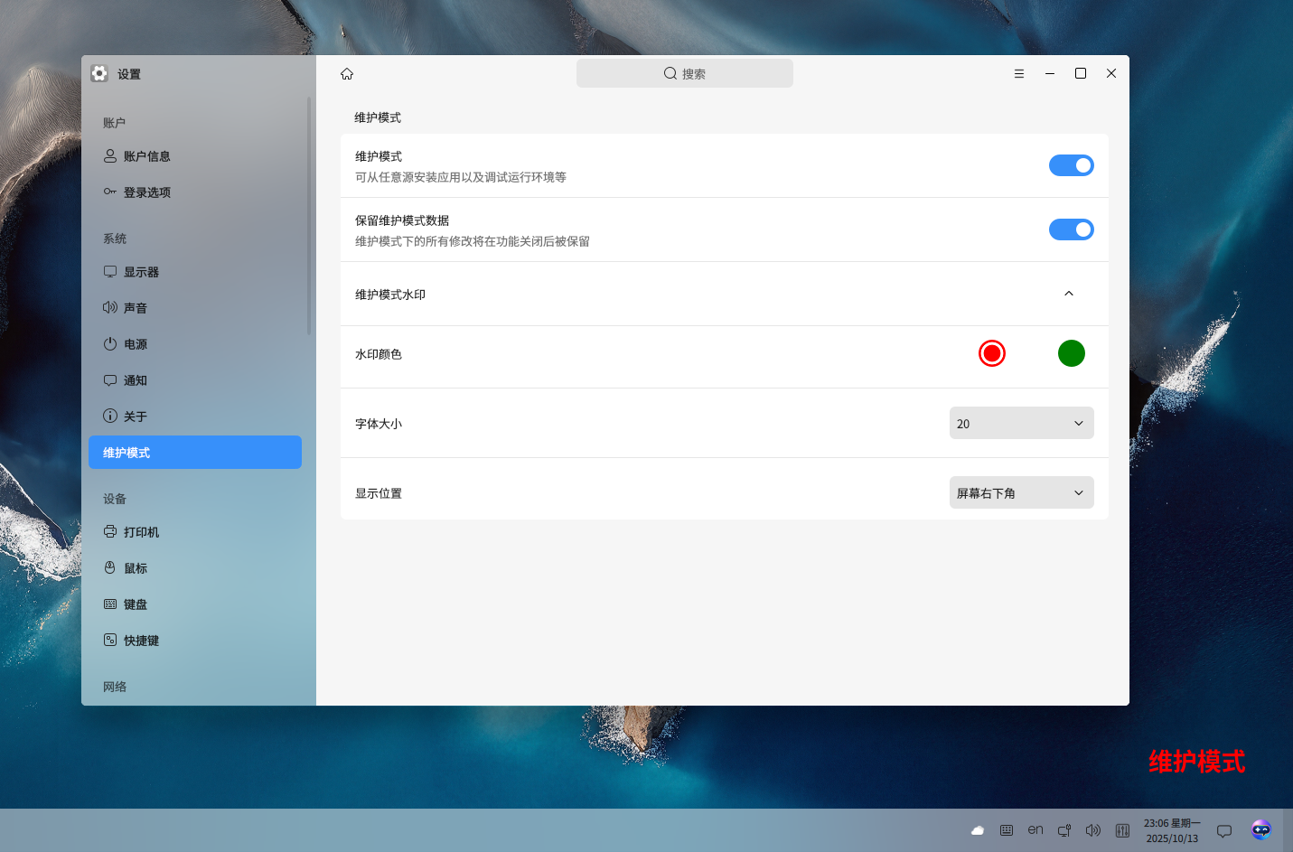The width and height of the screenshot is (1293, 852).
Task: Maximize the settings window
Action: click(1081, 73)
